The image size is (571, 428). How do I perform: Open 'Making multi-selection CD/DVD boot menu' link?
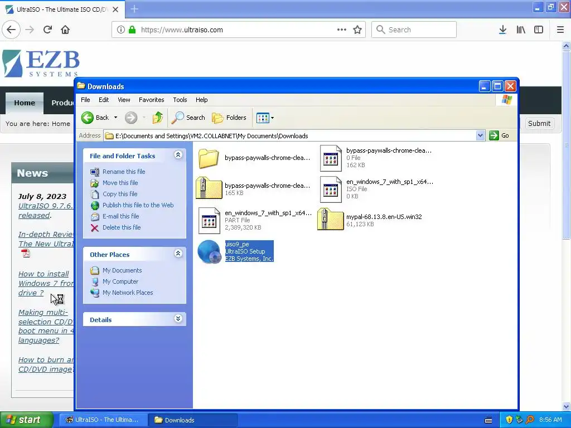[46, 327]
